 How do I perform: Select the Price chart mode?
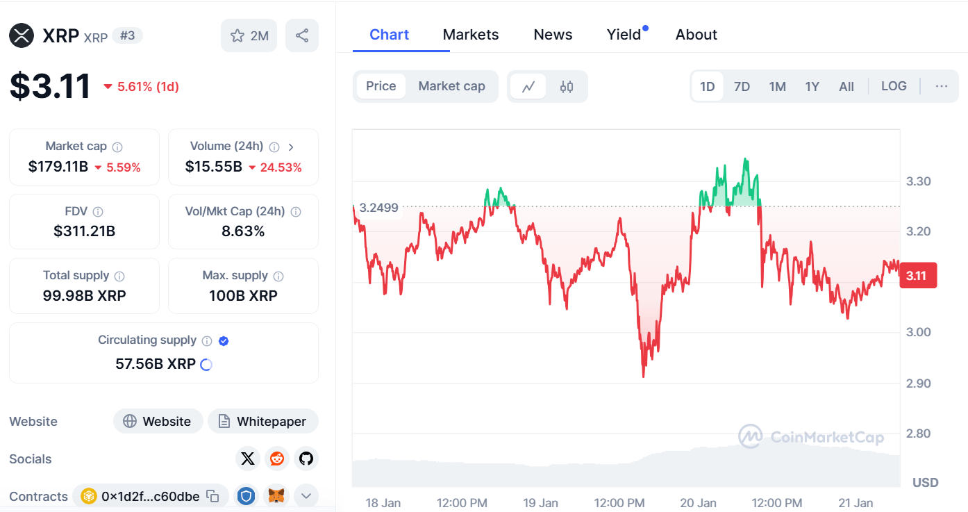point(381,86)
